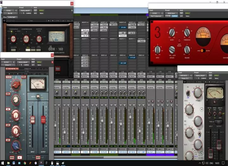This screenshot has width=228, height=166.
Task: Click the Scheps 73 Mid band knob
Action: click(16, 115)
